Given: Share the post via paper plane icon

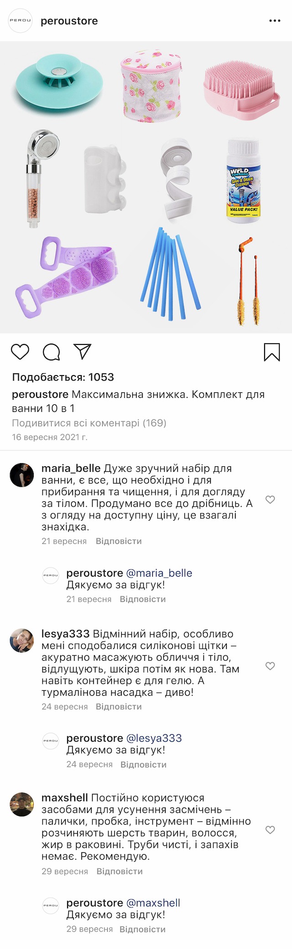Looking at the screenshot, I should [x=83, y=351].
